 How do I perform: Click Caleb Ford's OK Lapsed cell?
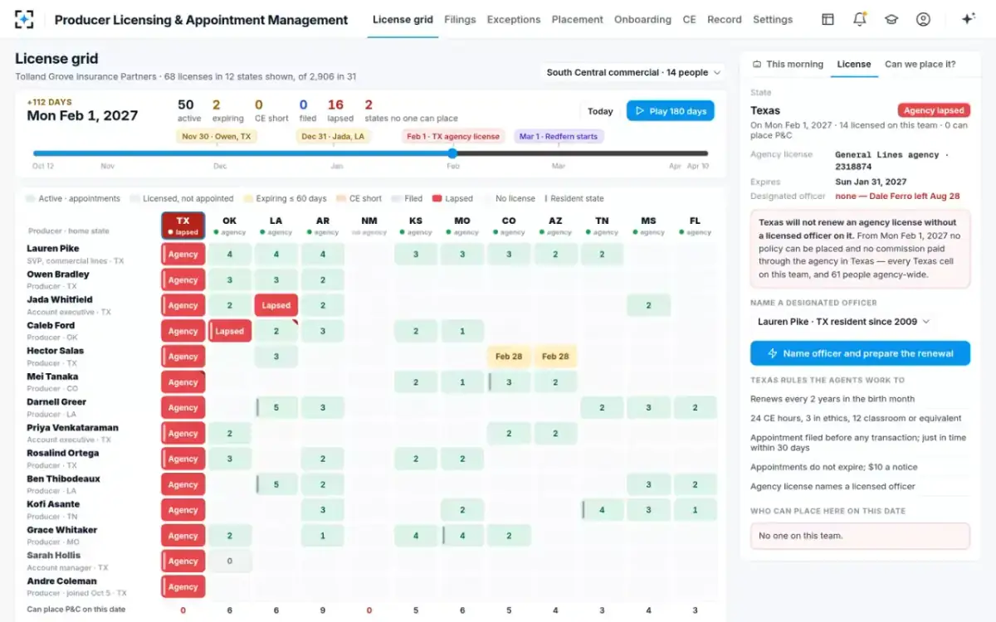230,331
